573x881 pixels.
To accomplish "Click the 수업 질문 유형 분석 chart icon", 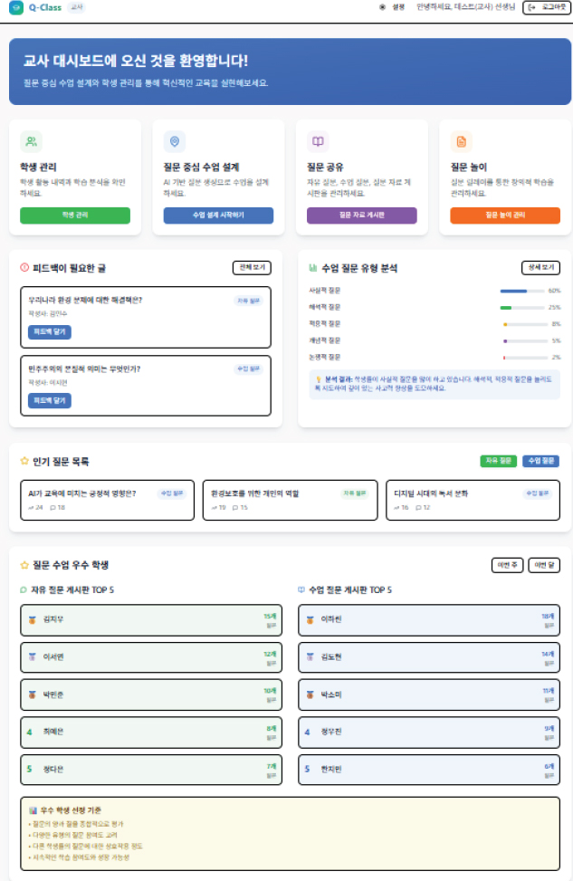I will pos(313,268).
